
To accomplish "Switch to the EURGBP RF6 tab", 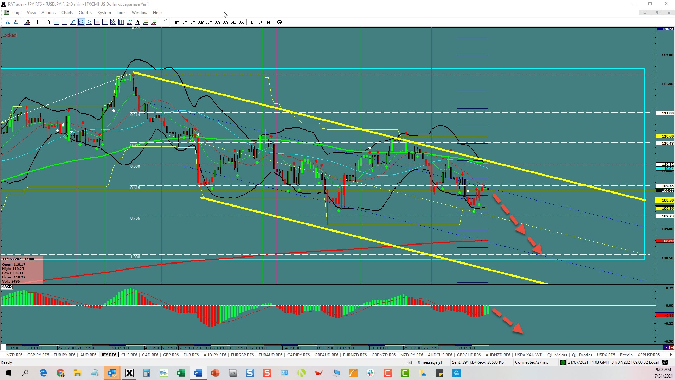I will click(242, 355).
